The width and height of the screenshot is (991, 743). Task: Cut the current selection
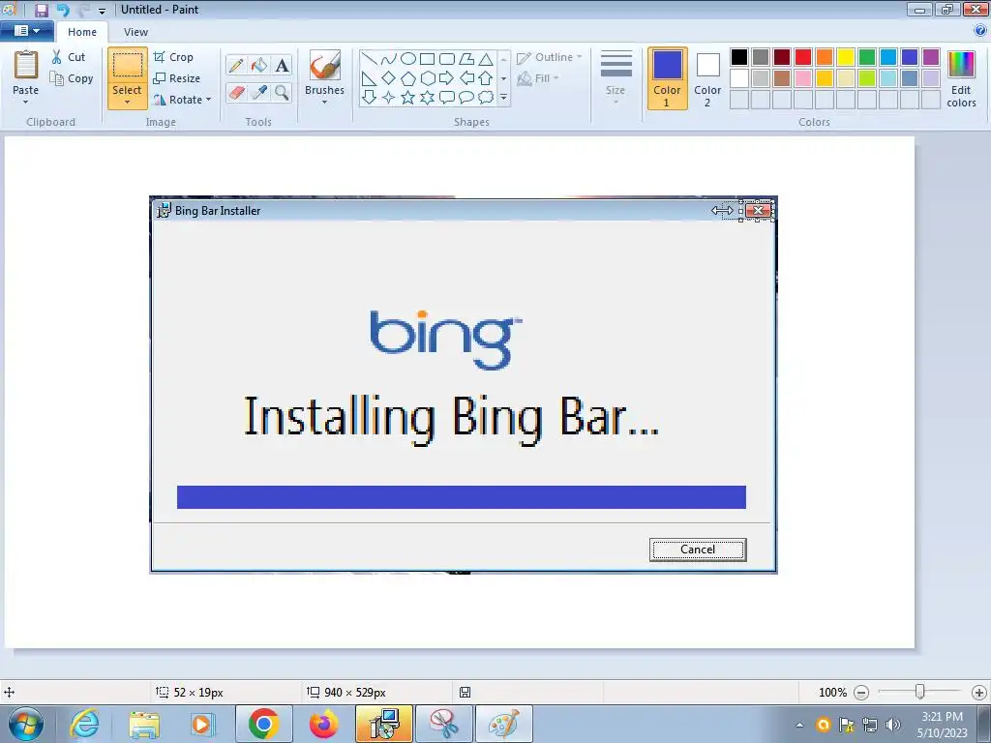69,57
